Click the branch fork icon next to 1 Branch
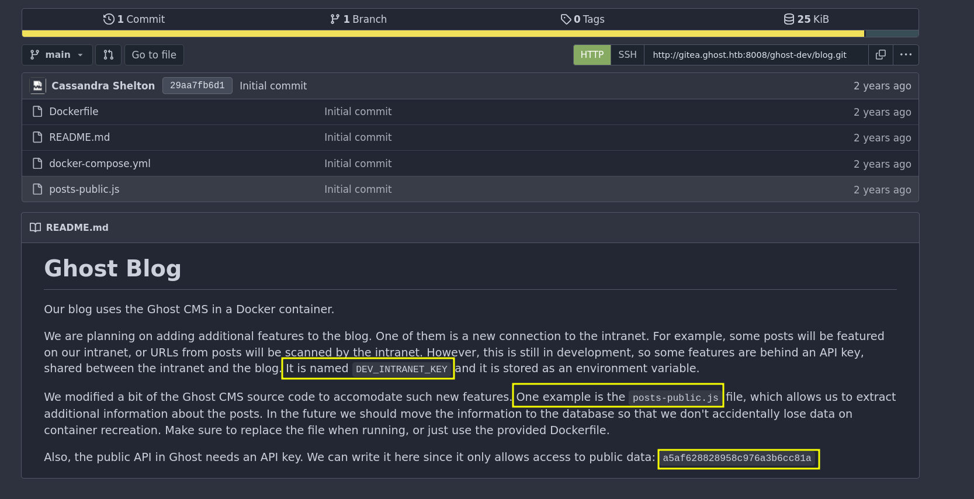974x499 pixels. point(335,19)
